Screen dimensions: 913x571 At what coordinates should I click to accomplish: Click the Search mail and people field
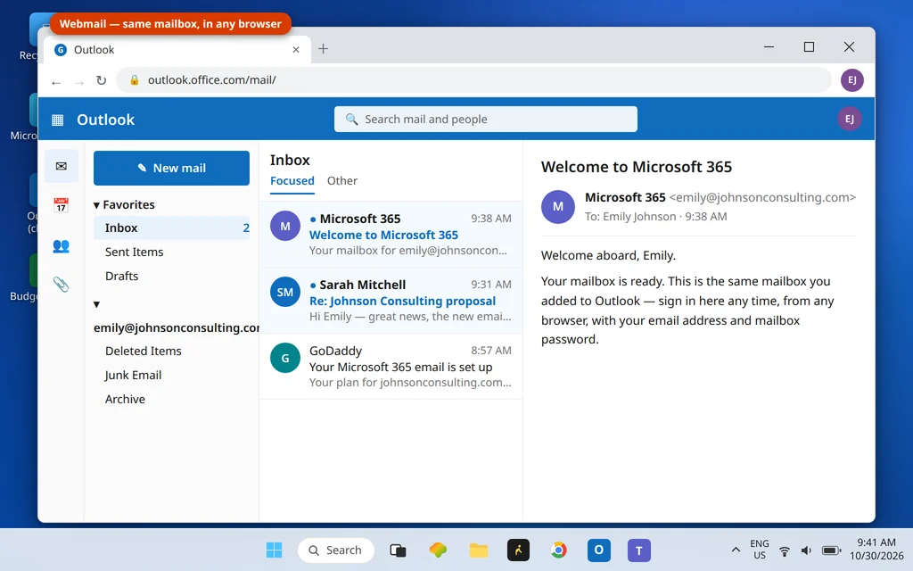[x=486, y=119]
